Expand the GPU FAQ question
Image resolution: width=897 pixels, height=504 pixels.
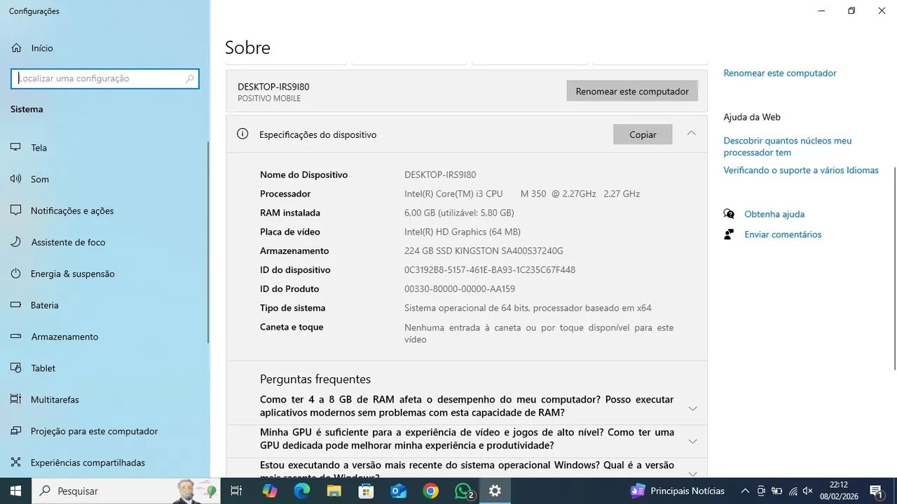point(692,441)
